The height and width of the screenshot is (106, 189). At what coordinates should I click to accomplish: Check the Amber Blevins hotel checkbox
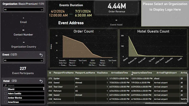pos(6,98)
